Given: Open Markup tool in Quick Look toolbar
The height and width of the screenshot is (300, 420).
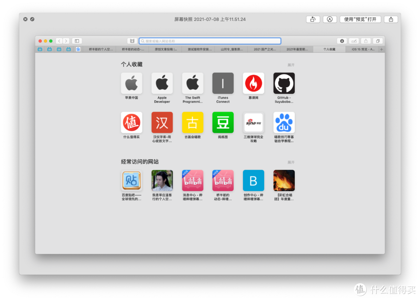Looking at the screenshot, I should point(330,19).
